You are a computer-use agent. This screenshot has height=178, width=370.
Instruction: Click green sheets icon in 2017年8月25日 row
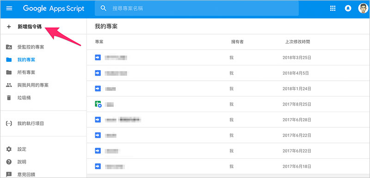pos(98,104)
